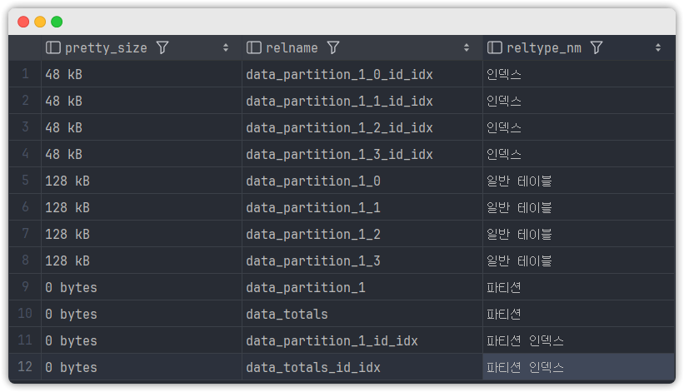Select row number 10
This screenshot has height=392, width=684.
25,314
